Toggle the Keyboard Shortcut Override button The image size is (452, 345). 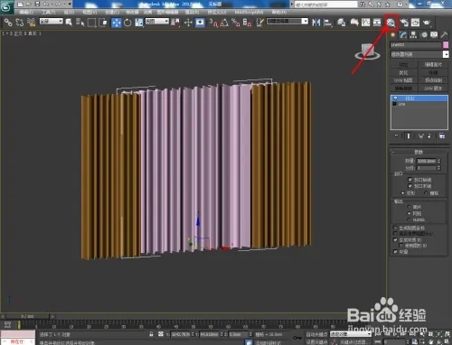pyautogui.click(x=200, y=23)
